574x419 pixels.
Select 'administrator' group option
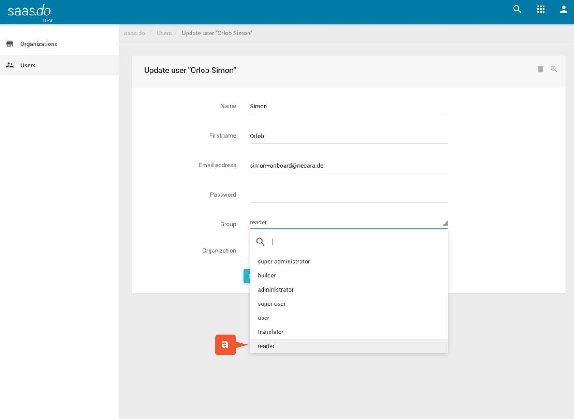275,290
